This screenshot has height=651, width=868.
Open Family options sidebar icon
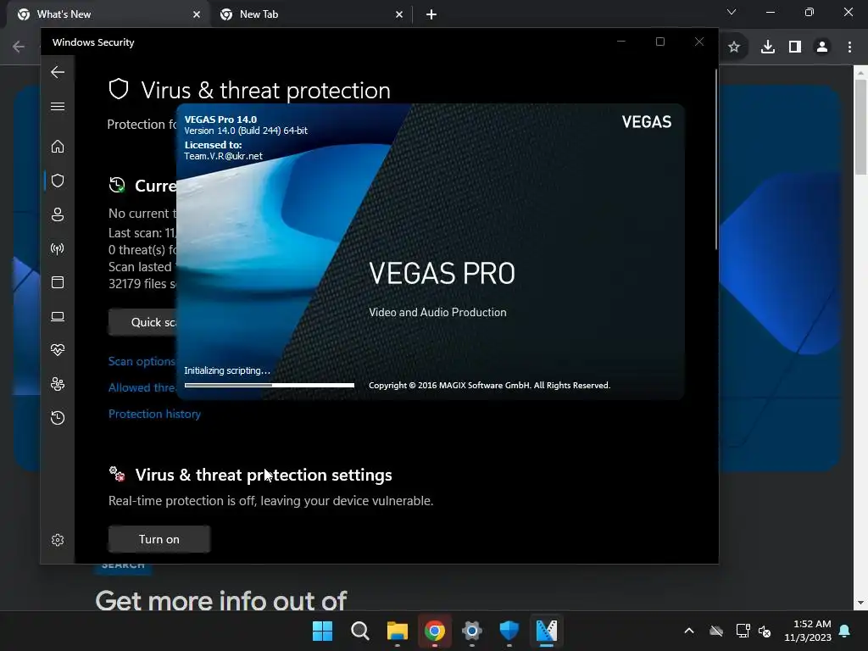point(58,384)
